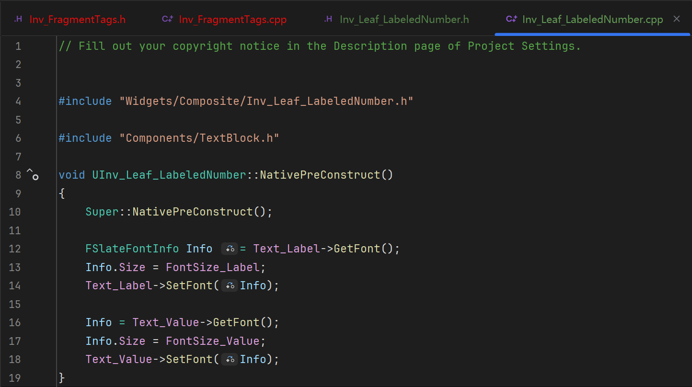Close the Inv_Leaf_LabeledNumber.cpp tab
The image size is (692, 387).
[677, 19]
